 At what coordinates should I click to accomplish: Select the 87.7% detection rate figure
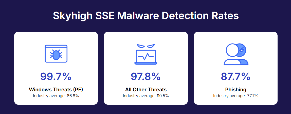point(236,77)
